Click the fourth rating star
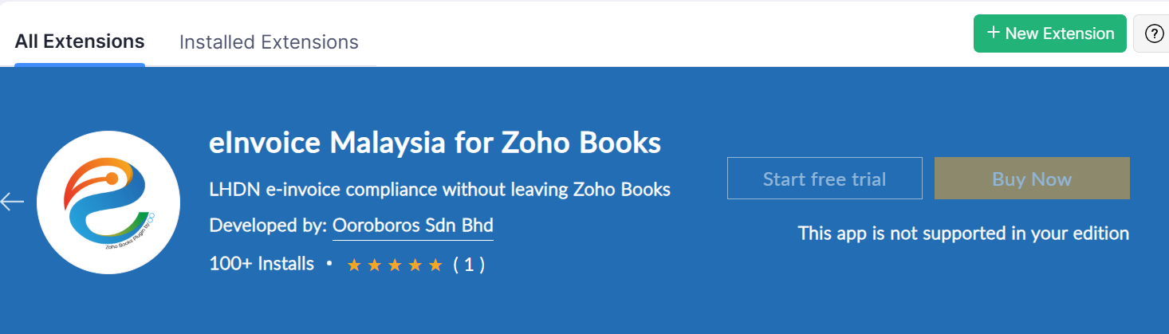This screenshot has width=1169, height=334. (415, 265)
